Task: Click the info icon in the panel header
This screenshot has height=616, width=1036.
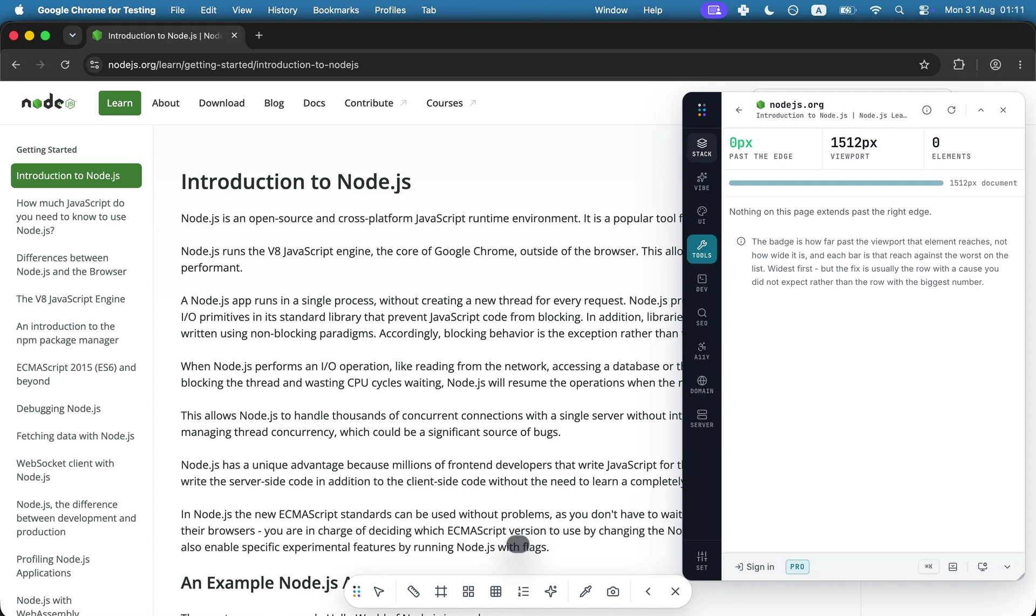Action: [x=926, y=110]
